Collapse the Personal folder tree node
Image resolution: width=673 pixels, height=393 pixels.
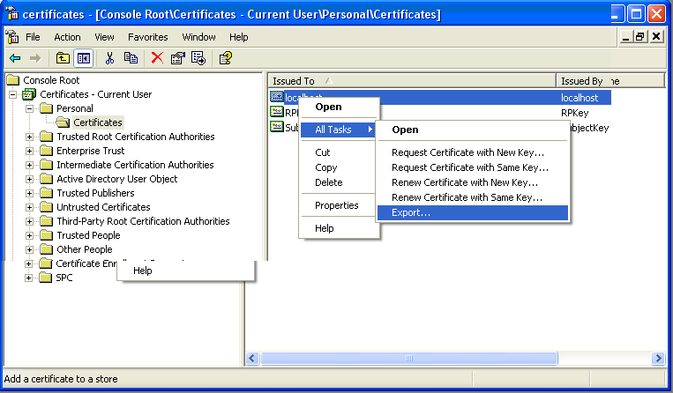pyautogui.click(x=30, y=108)
